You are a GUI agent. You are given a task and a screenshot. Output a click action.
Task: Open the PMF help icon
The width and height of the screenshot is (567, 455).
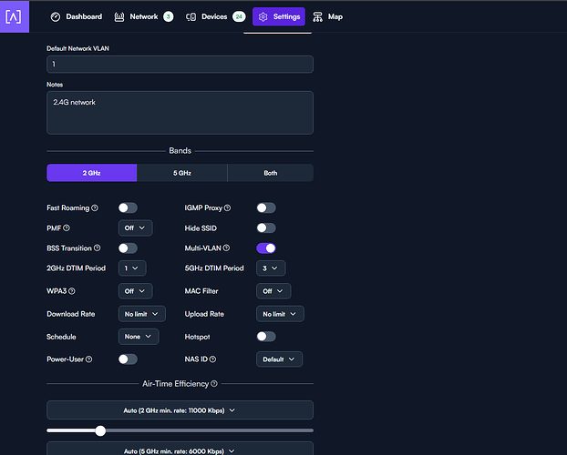tap(67, 227)
